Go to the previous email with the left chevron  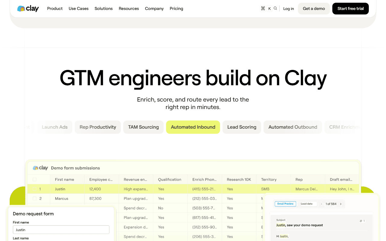(321, 204)
